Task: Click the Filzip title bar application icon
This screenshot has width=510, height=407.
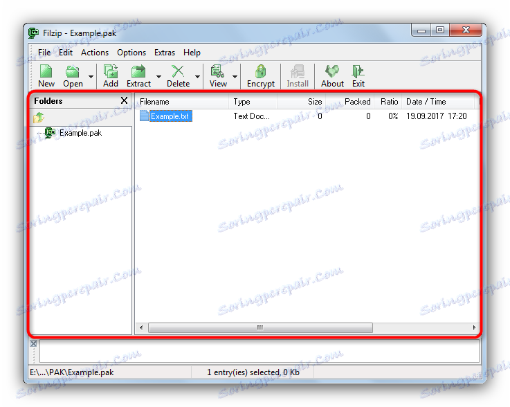Action: pyautogui.click(x=33, y=33)
